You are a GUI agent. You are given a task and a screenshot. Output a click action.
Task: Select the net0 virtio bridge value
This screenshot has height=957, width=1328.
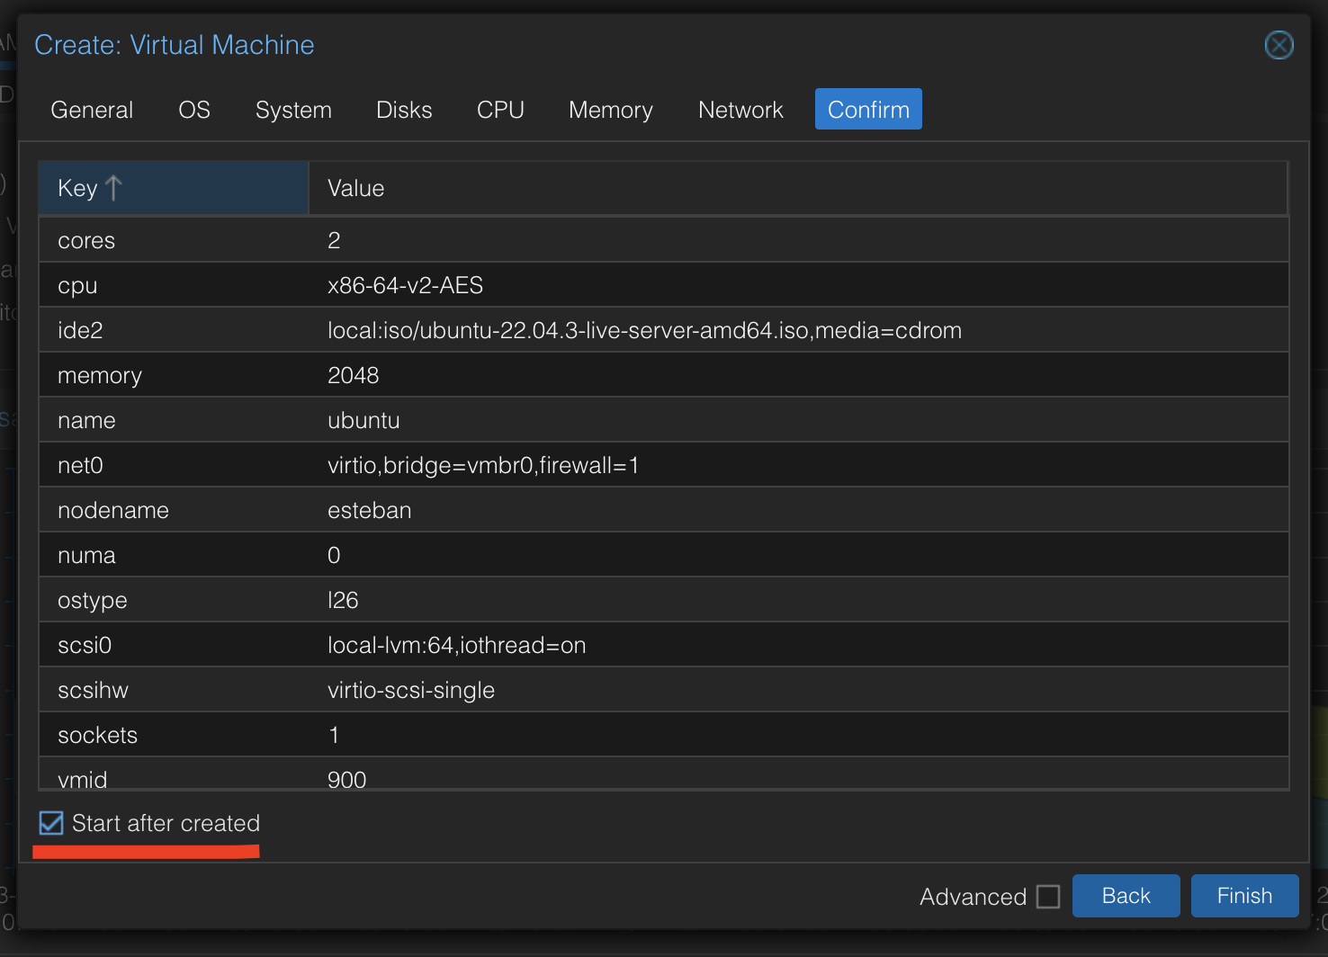483,465
